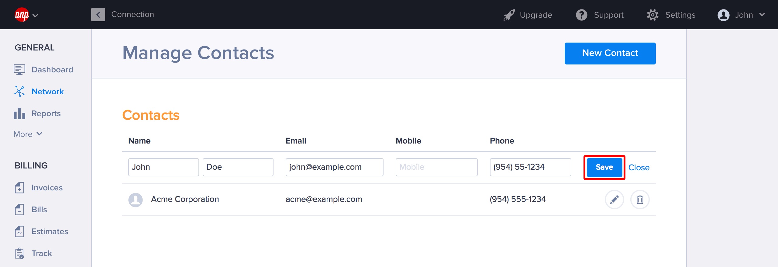Click the Dashboard monitor icon in sidebar
This screenshot has height=267, width=778.
pos(19,70)
